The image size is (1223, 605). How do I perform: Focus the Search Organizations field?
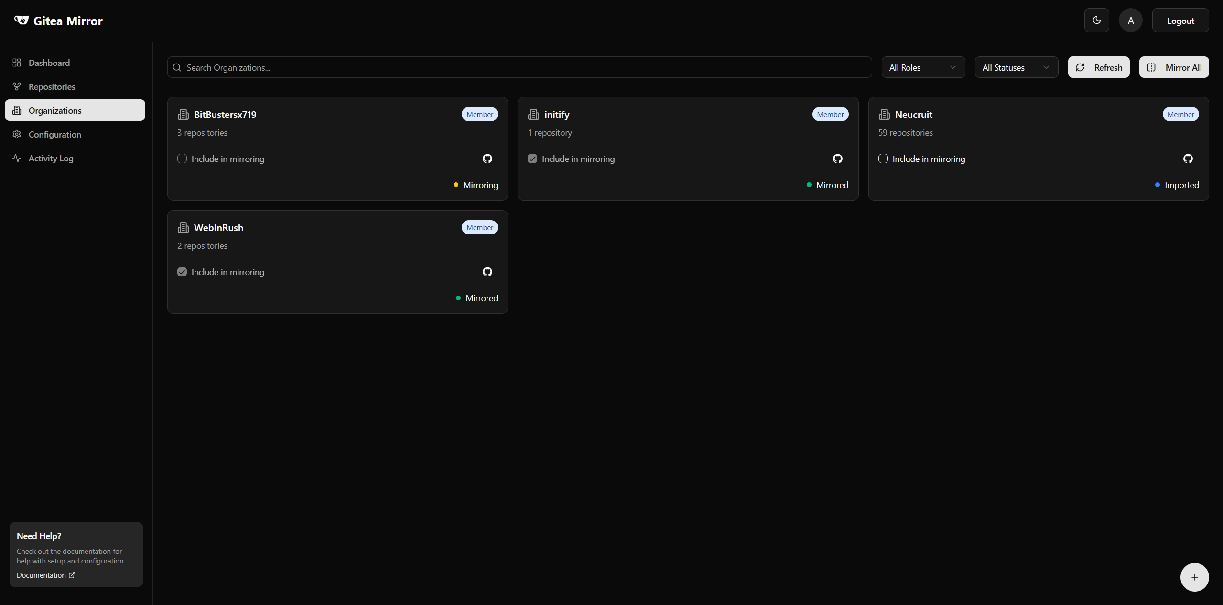pyautogui.click(x=519, y=67)
